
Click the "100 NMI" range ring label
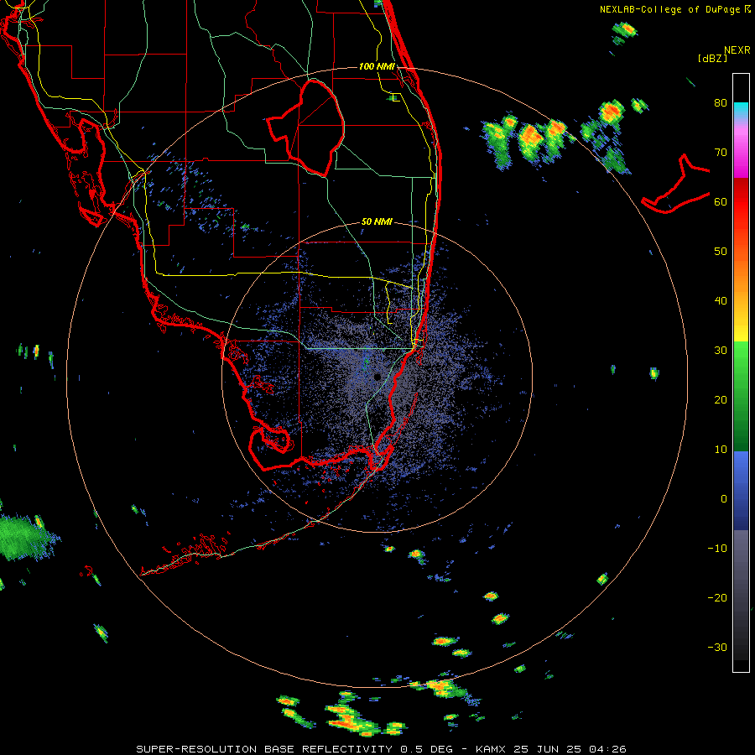pos(377,66)
